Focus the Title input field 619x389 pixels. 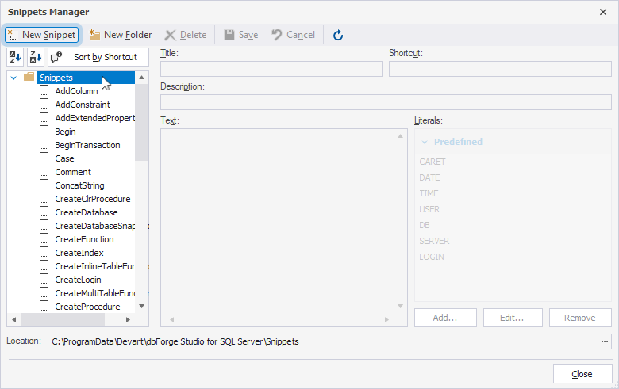click(x=271, y=69)
